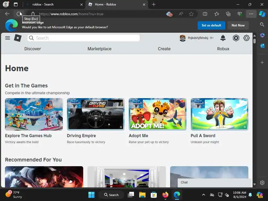Show hidden system tray icons
268x201 pixels.
coord(203,195)
